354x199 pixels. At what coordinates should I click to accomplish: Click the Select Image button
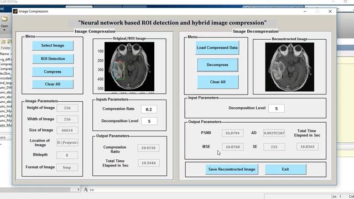[53, 45]
